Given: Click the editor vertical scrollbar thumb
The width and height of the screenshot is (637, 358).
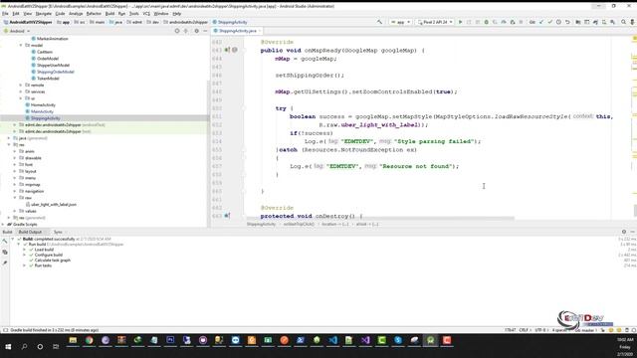Looking at the screenshot, I should (x=635, y=210).
